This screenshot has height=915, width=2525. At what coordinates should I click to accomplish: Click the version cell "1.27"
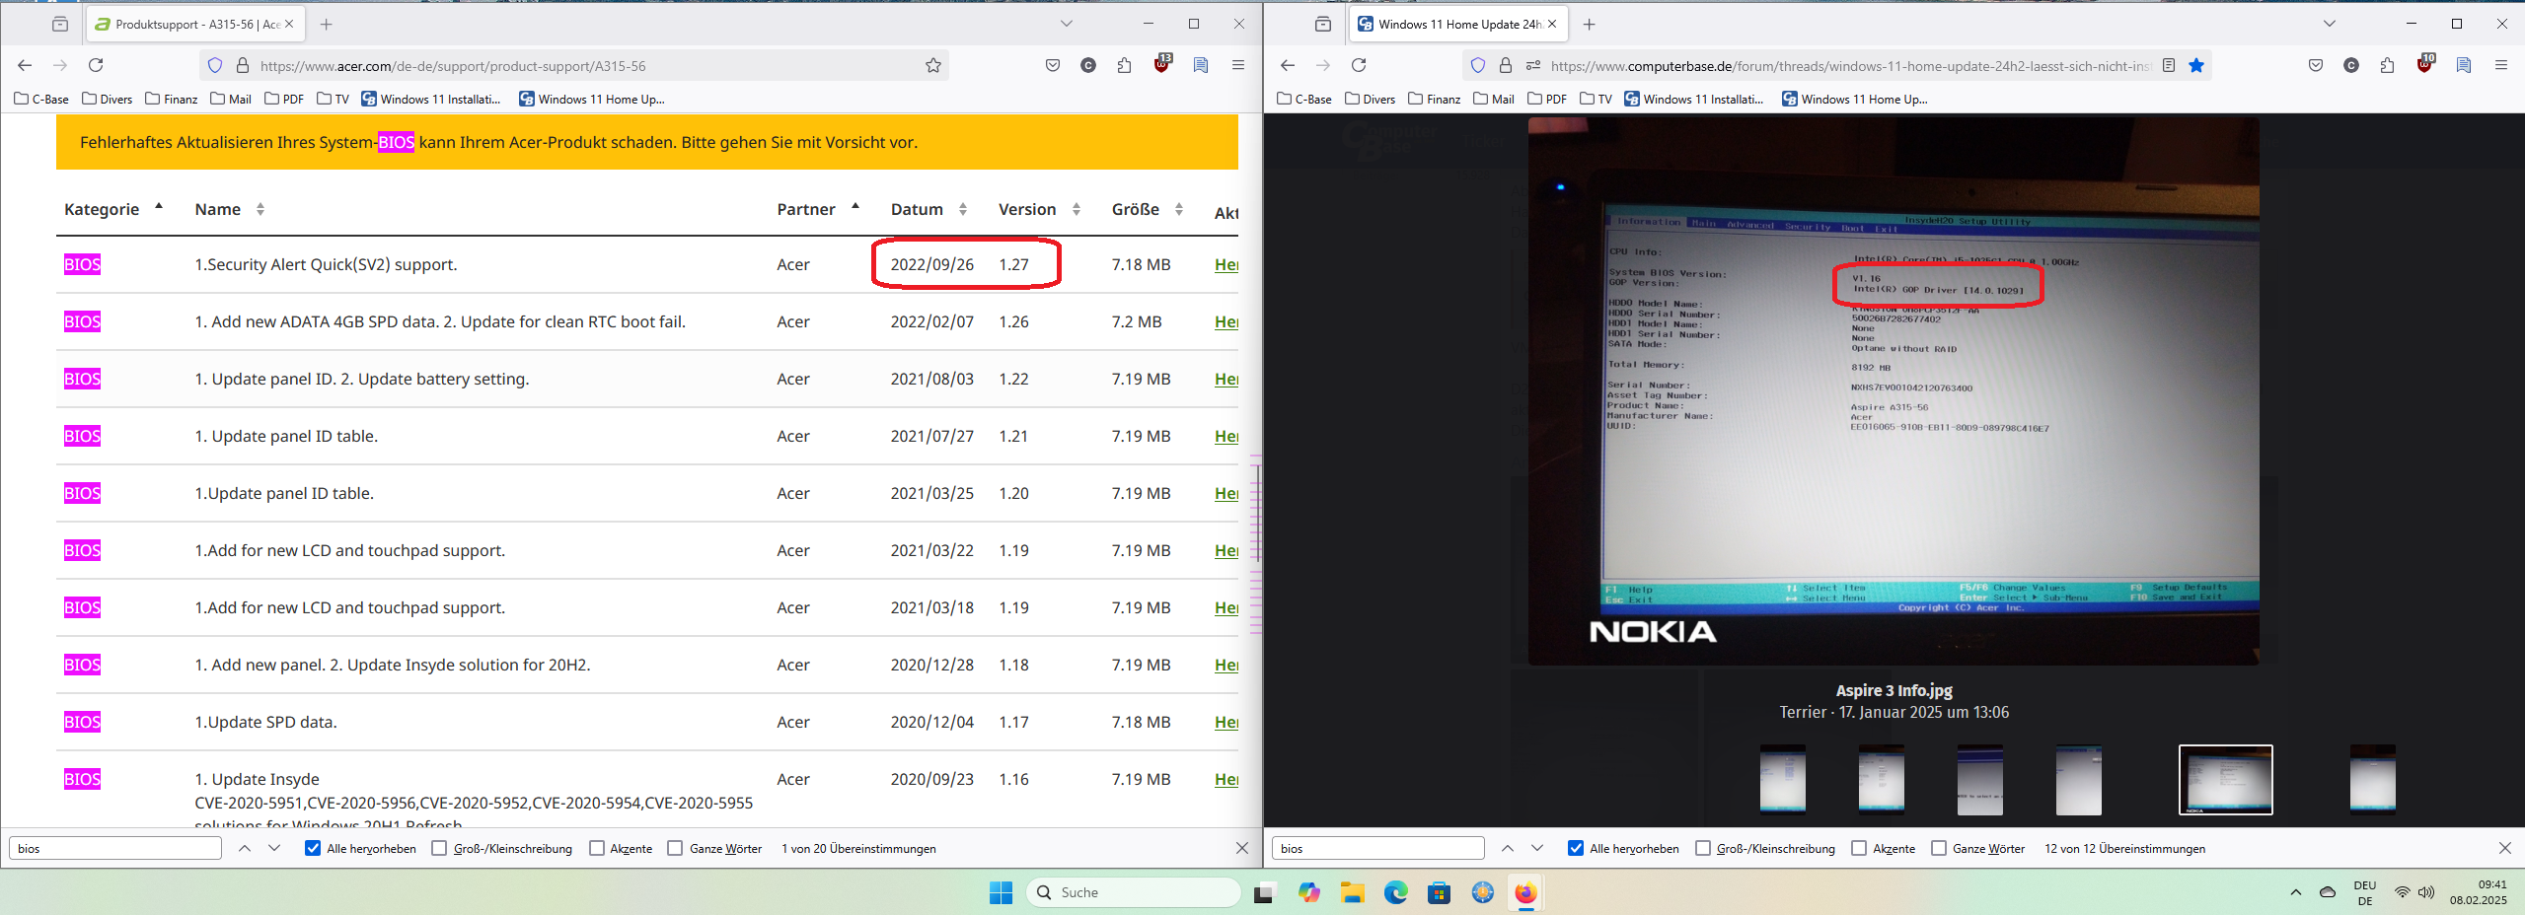1013,264
